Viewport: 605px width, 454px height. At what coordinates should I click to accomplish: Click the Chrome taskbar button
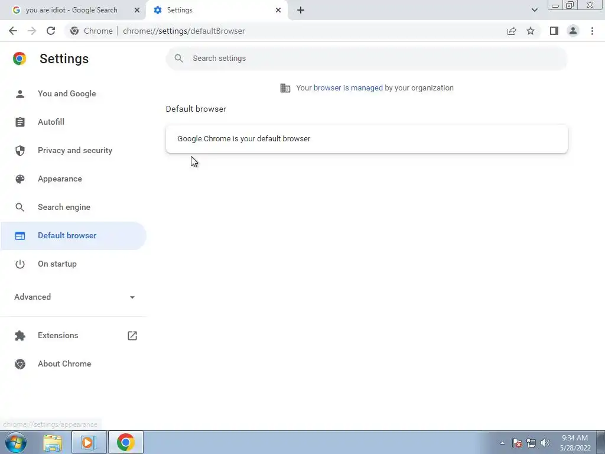tap(126, 442)
